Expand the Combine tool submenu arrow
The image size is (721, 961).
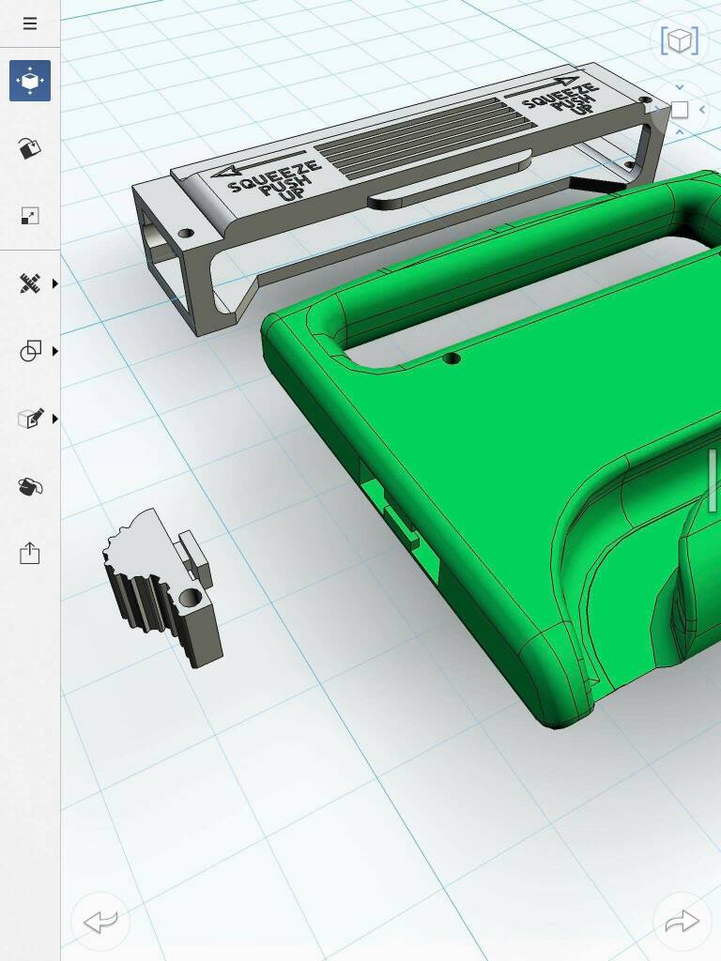click(x=55, y=351)
